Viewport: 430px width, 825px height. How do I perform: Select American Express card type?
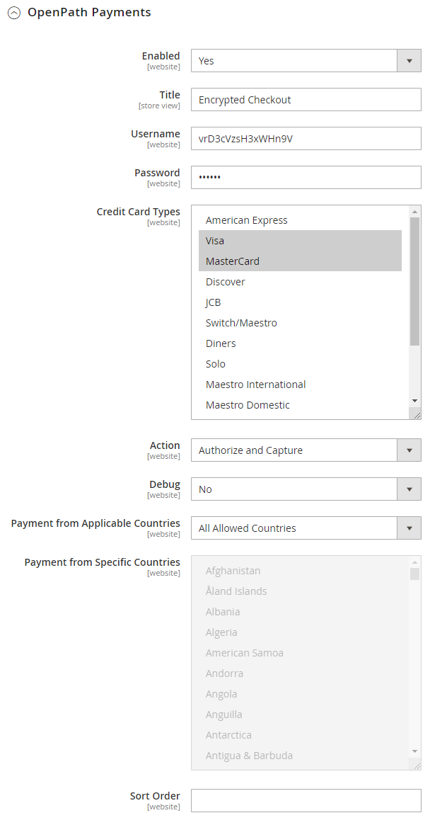pos(300,220)
